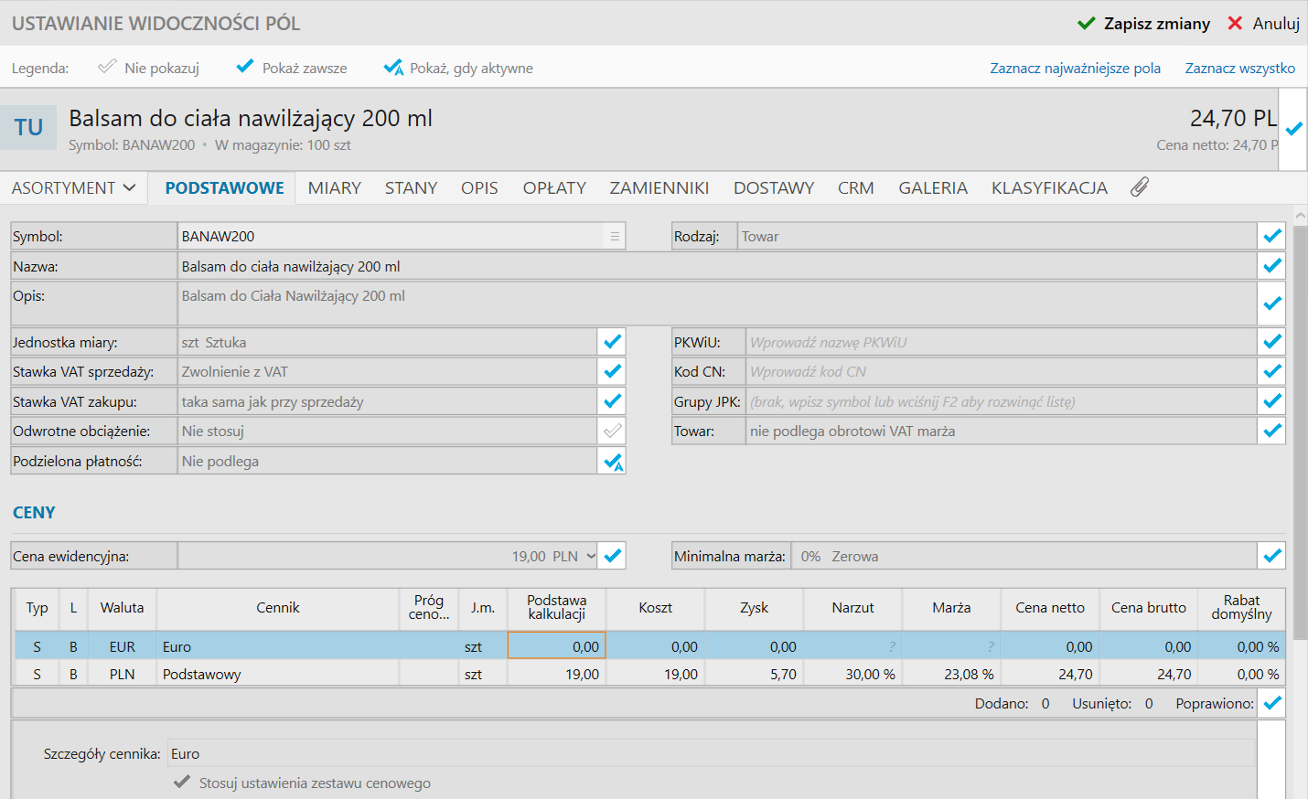Click the Podstawa kalkulacji cell in Euro row
This screenshot has height=799, width=1308.
pos(556,646)
